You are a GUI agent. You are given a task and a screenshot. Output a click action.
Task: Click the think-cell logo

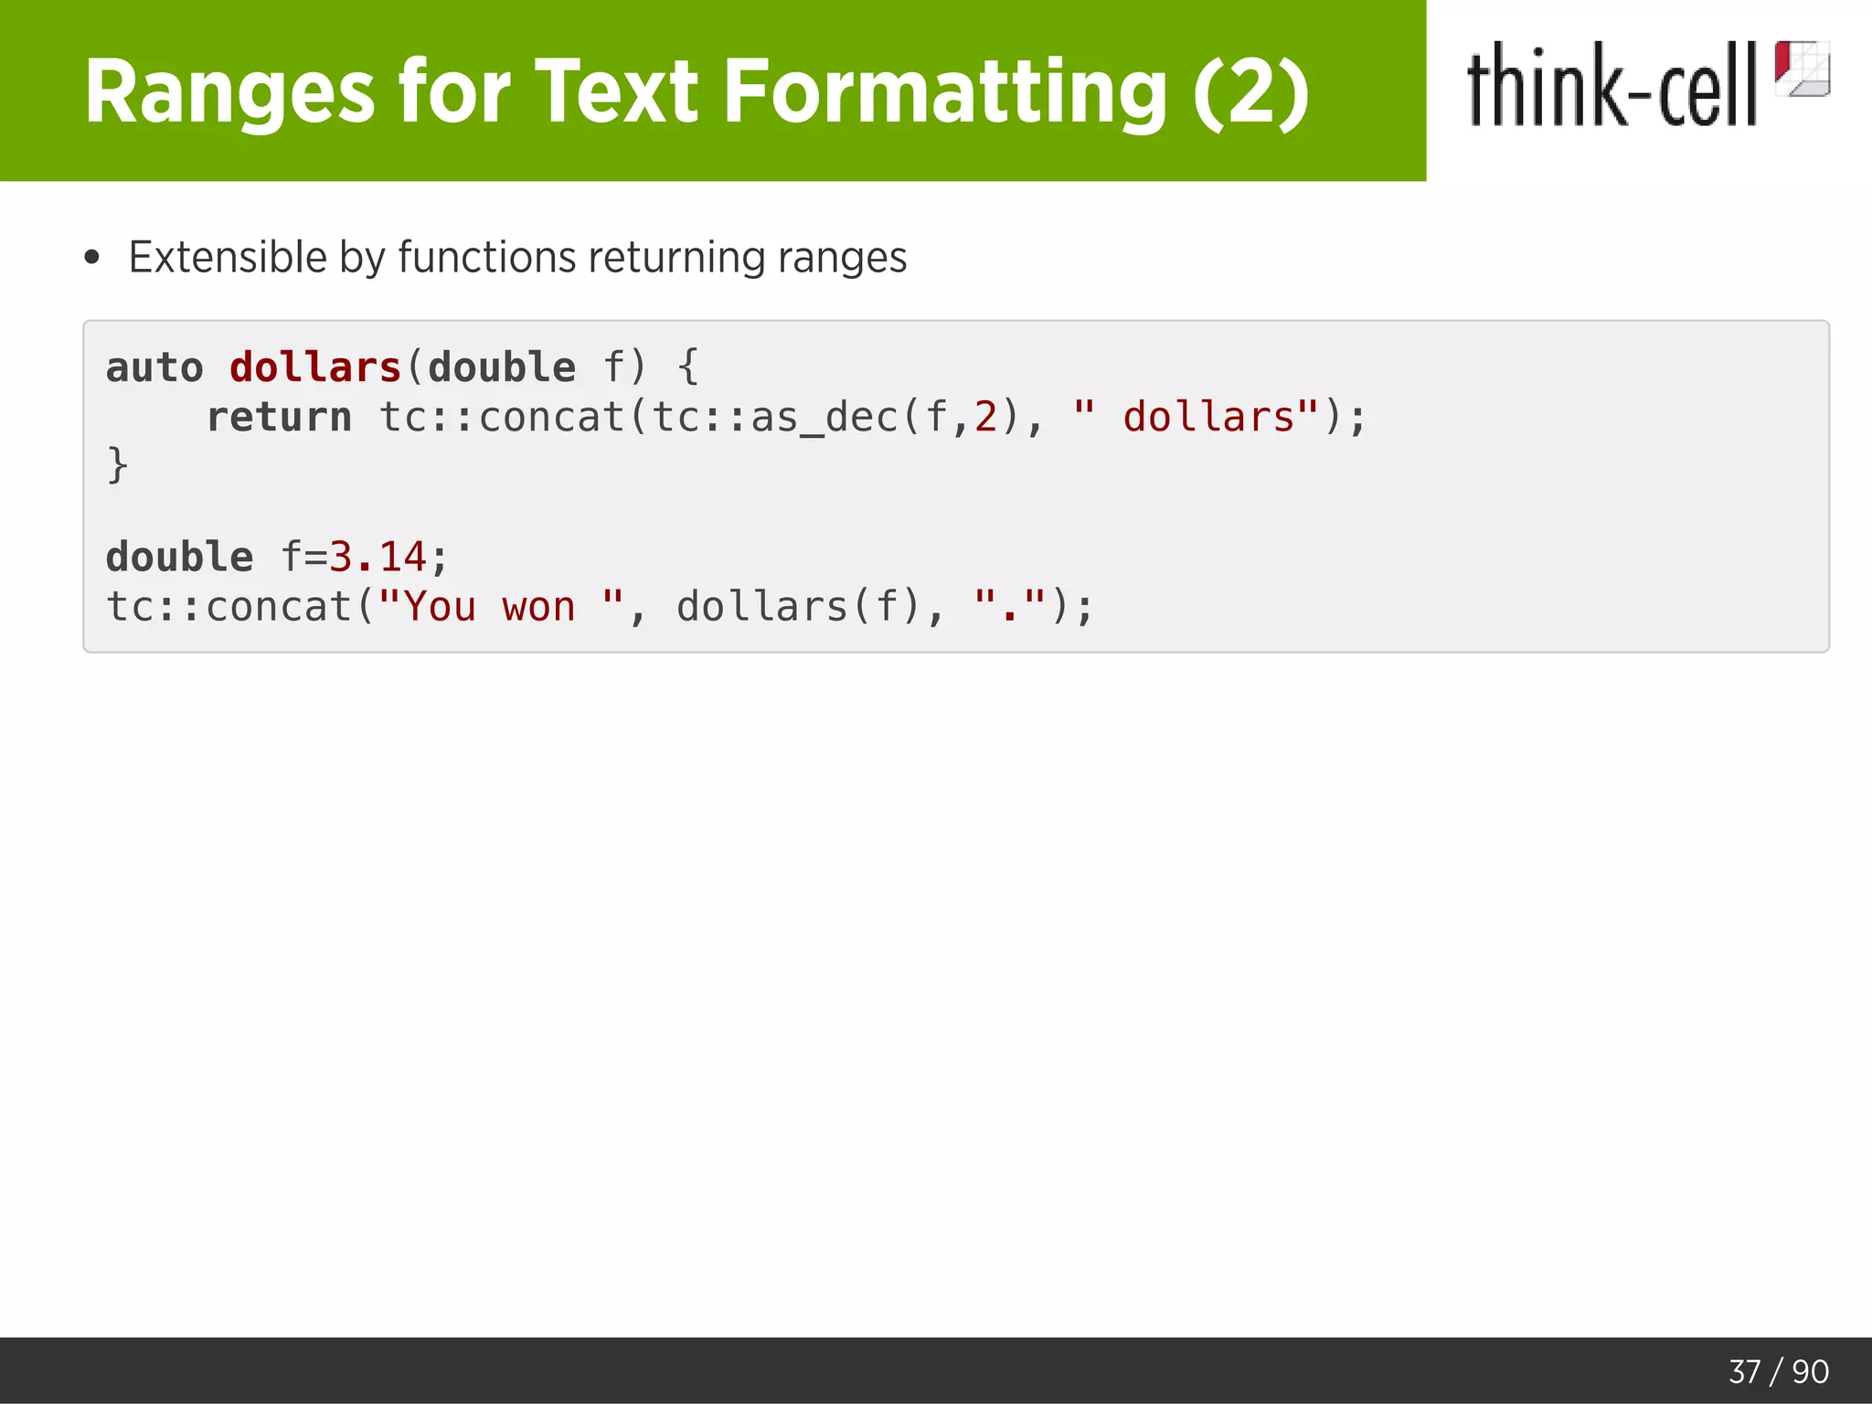(x=1648, y=83)
